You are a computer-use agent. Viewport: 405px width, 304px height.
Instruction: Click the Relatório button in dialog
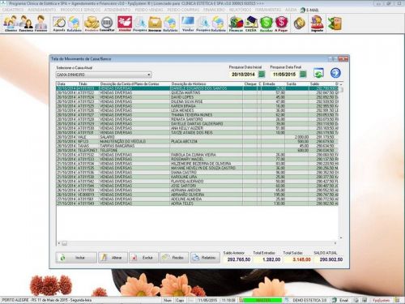[x=205, y=258]
